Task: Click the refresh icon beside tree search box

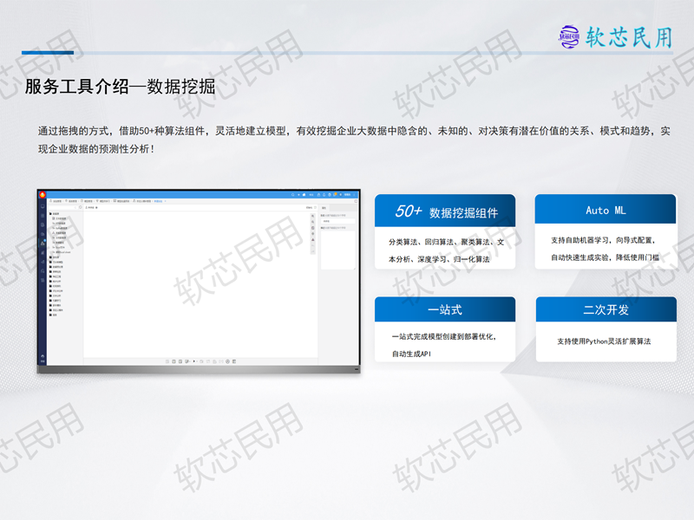Action: [x=81, y=207]
